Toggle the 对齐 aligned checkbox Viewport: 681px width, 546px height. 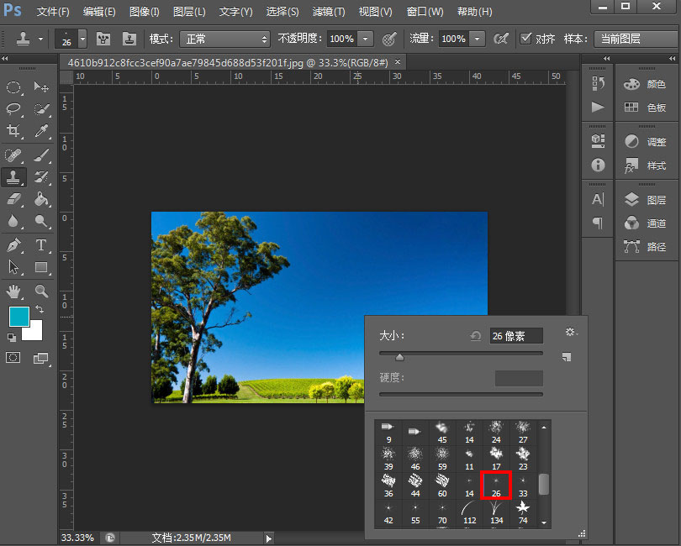525,38
